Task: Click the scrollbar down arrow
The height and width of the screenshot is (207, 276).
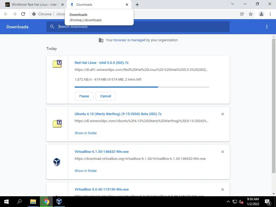Action: [274, 194]
